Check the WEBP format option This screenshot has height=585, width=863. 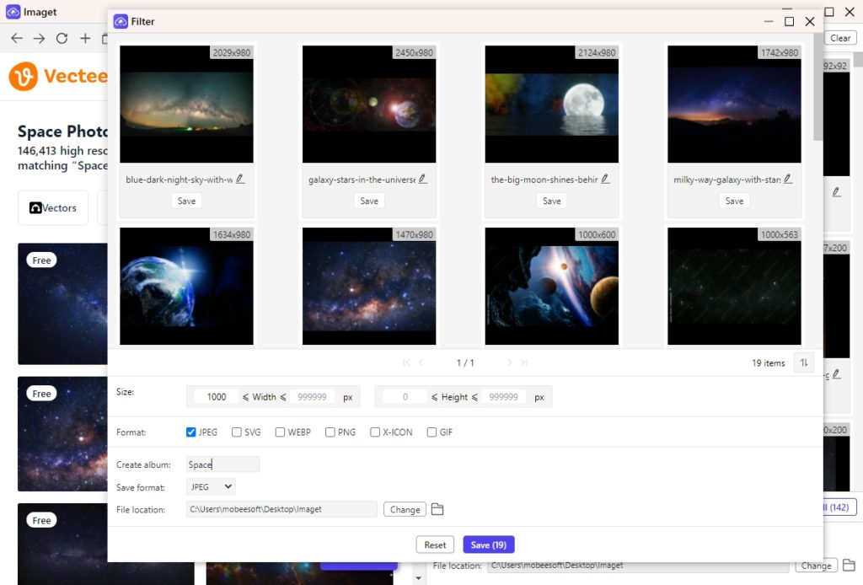point(279,432)
